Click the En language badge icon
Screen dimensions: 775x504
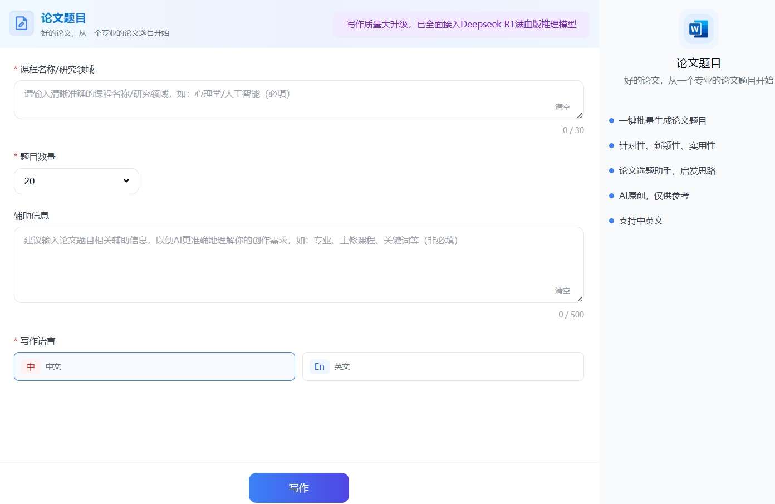pos(320,366)
